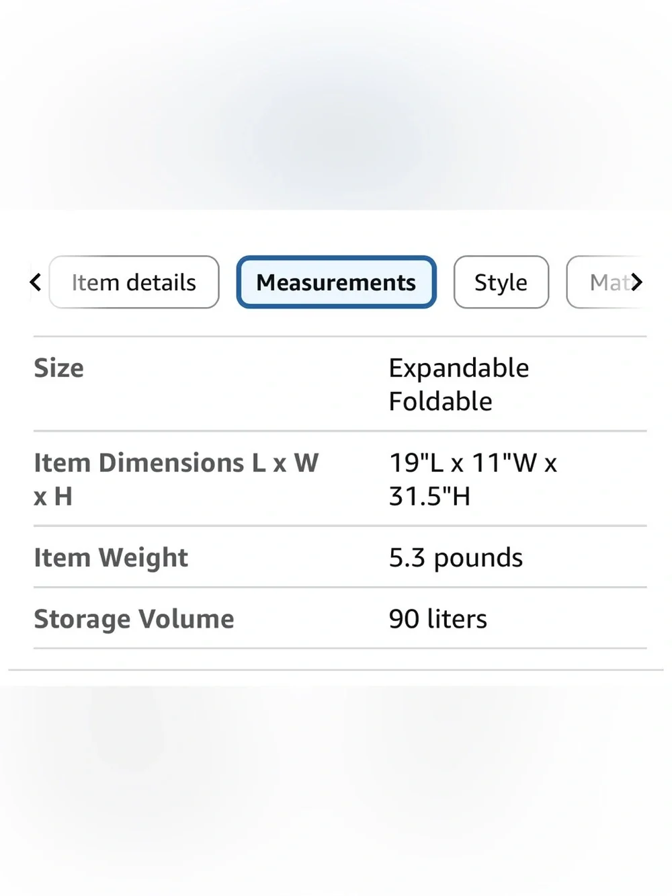672x896 pixels.
Task: Click the Item Dimensions L x W label
Action: (x=176, y=463)
